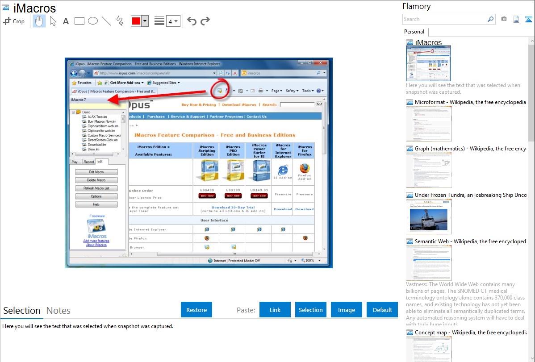Pick the ellipse drawing tool
Viewport: 535px width, 362px height.
pos(93,21)
